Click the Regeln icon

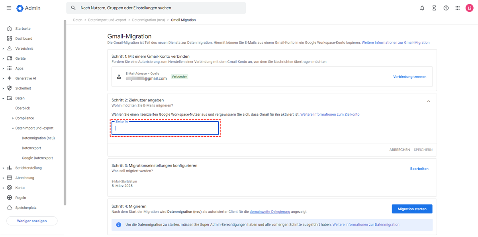10,198
